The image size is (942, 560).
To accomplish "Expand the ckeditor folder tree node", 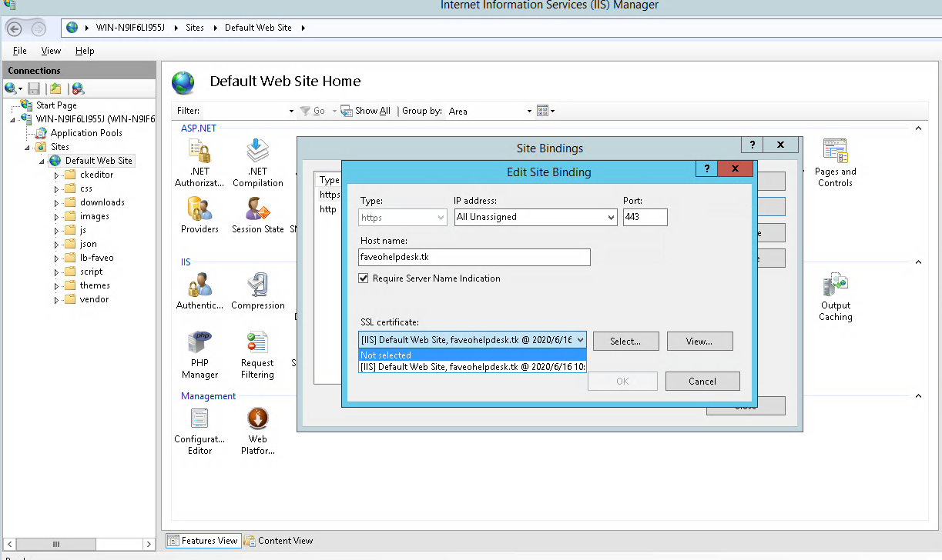I will [56, 175].
